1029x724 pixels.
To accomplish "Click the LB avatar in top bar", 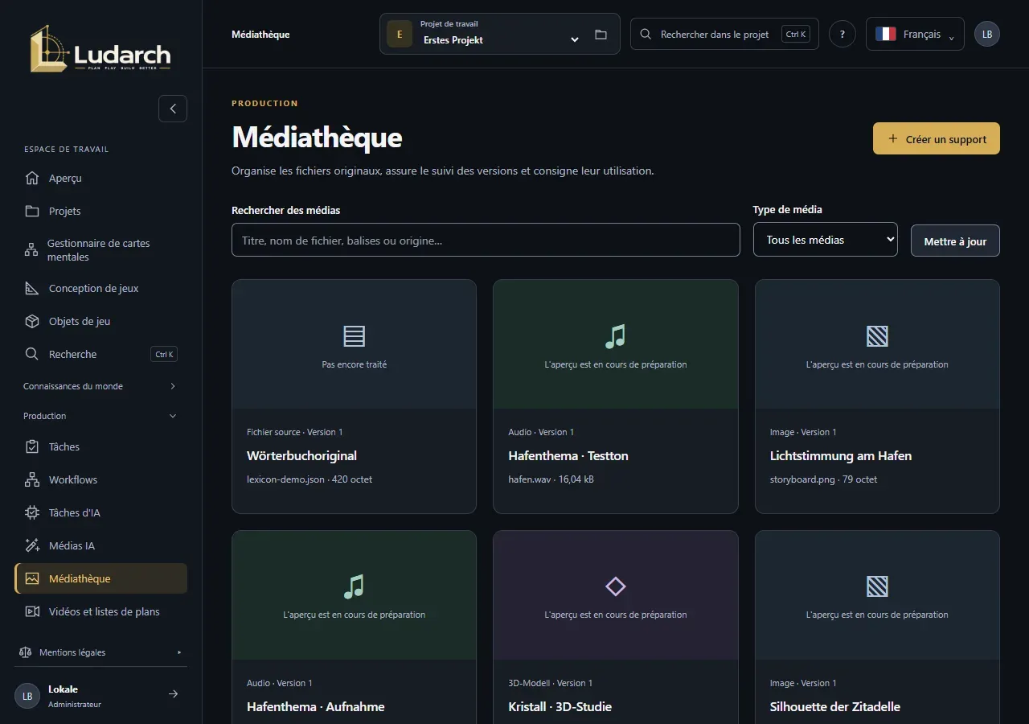I will pos(987,34).
